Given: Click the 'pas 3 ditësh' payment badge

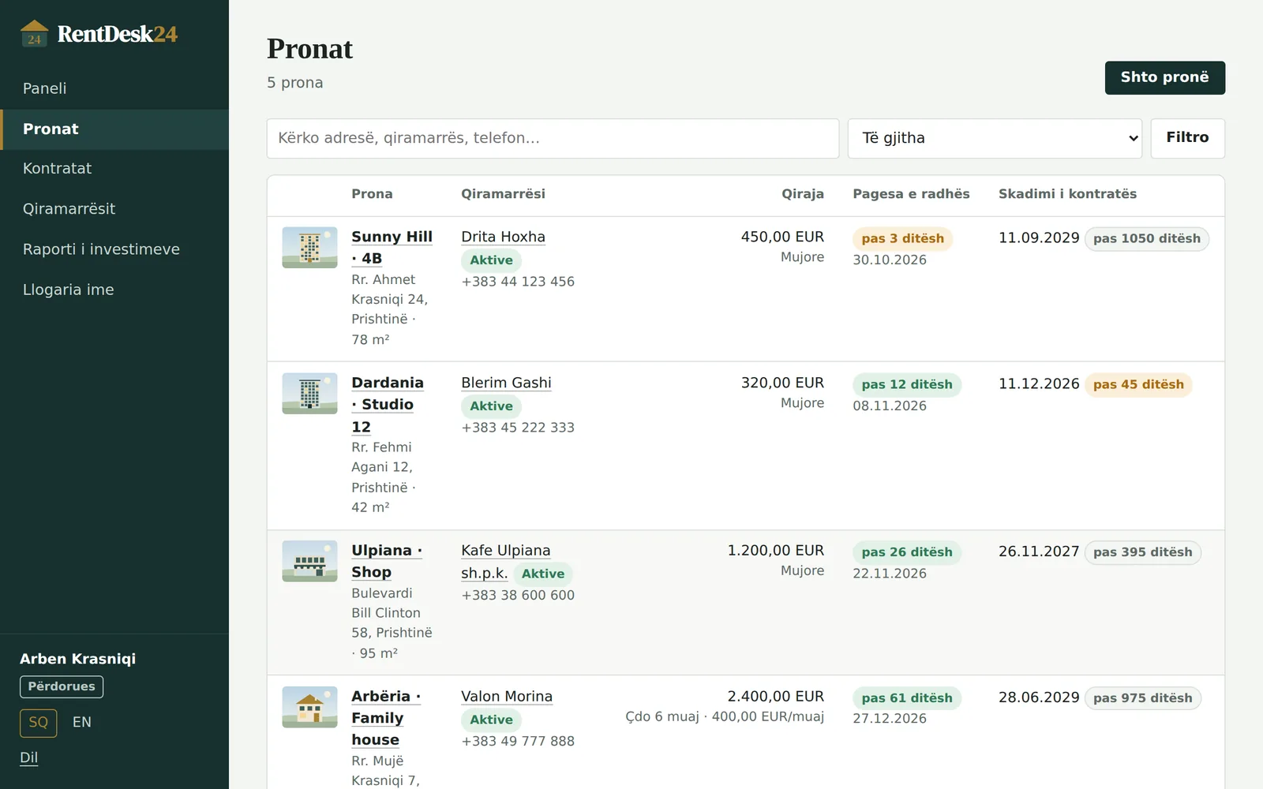Looking at the screenshot, I should [902, 239].
